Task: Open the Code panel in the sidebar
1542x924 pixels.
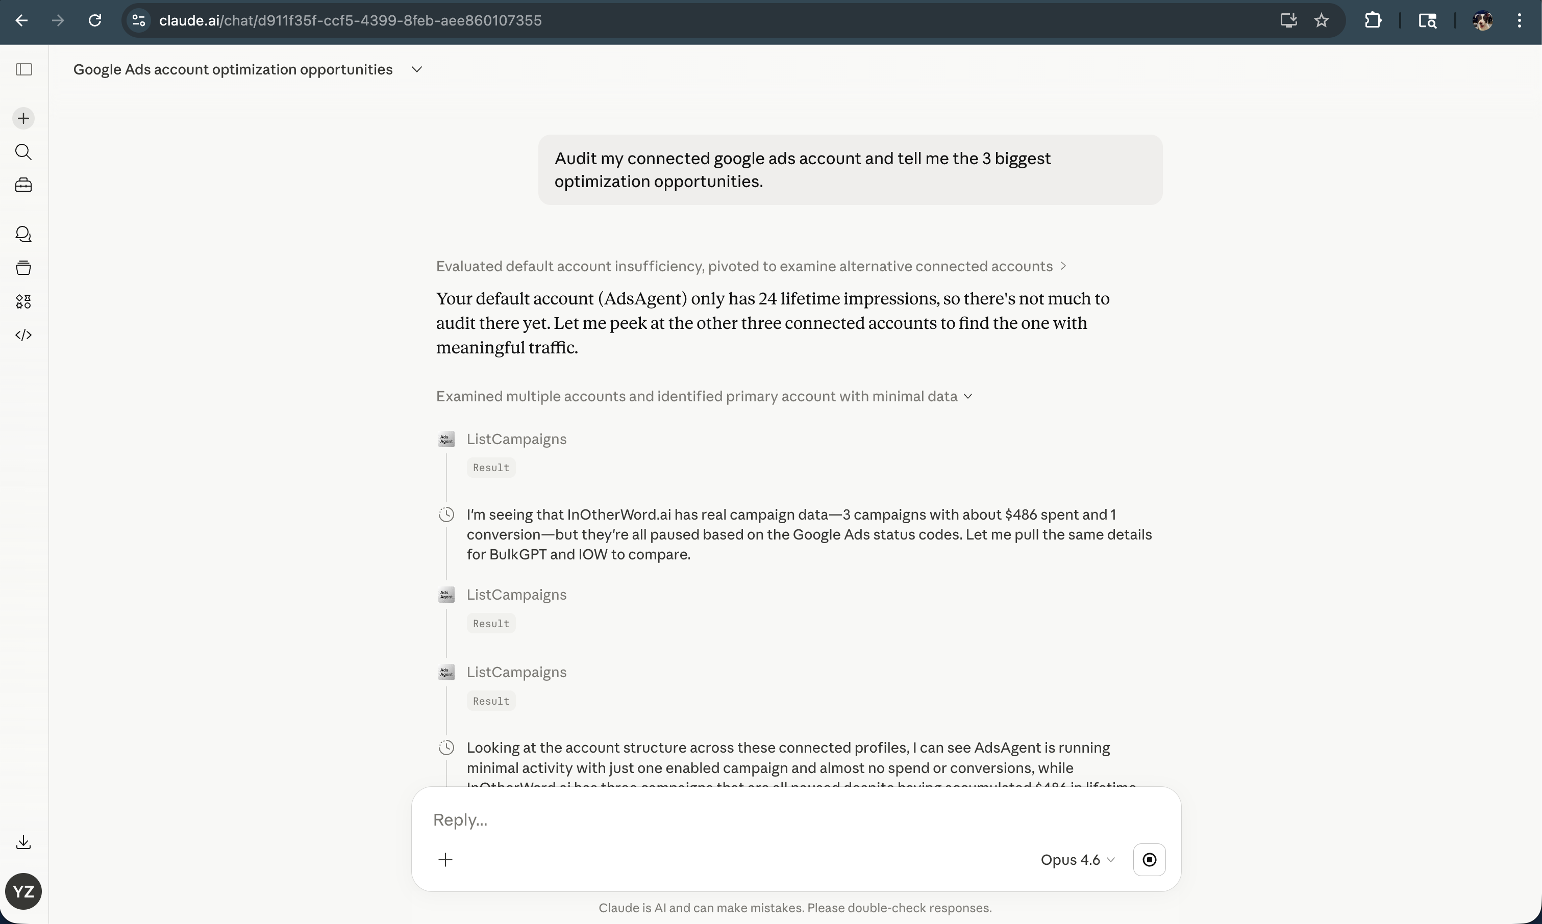Action: pyautogui.click(x=23, y=335)
